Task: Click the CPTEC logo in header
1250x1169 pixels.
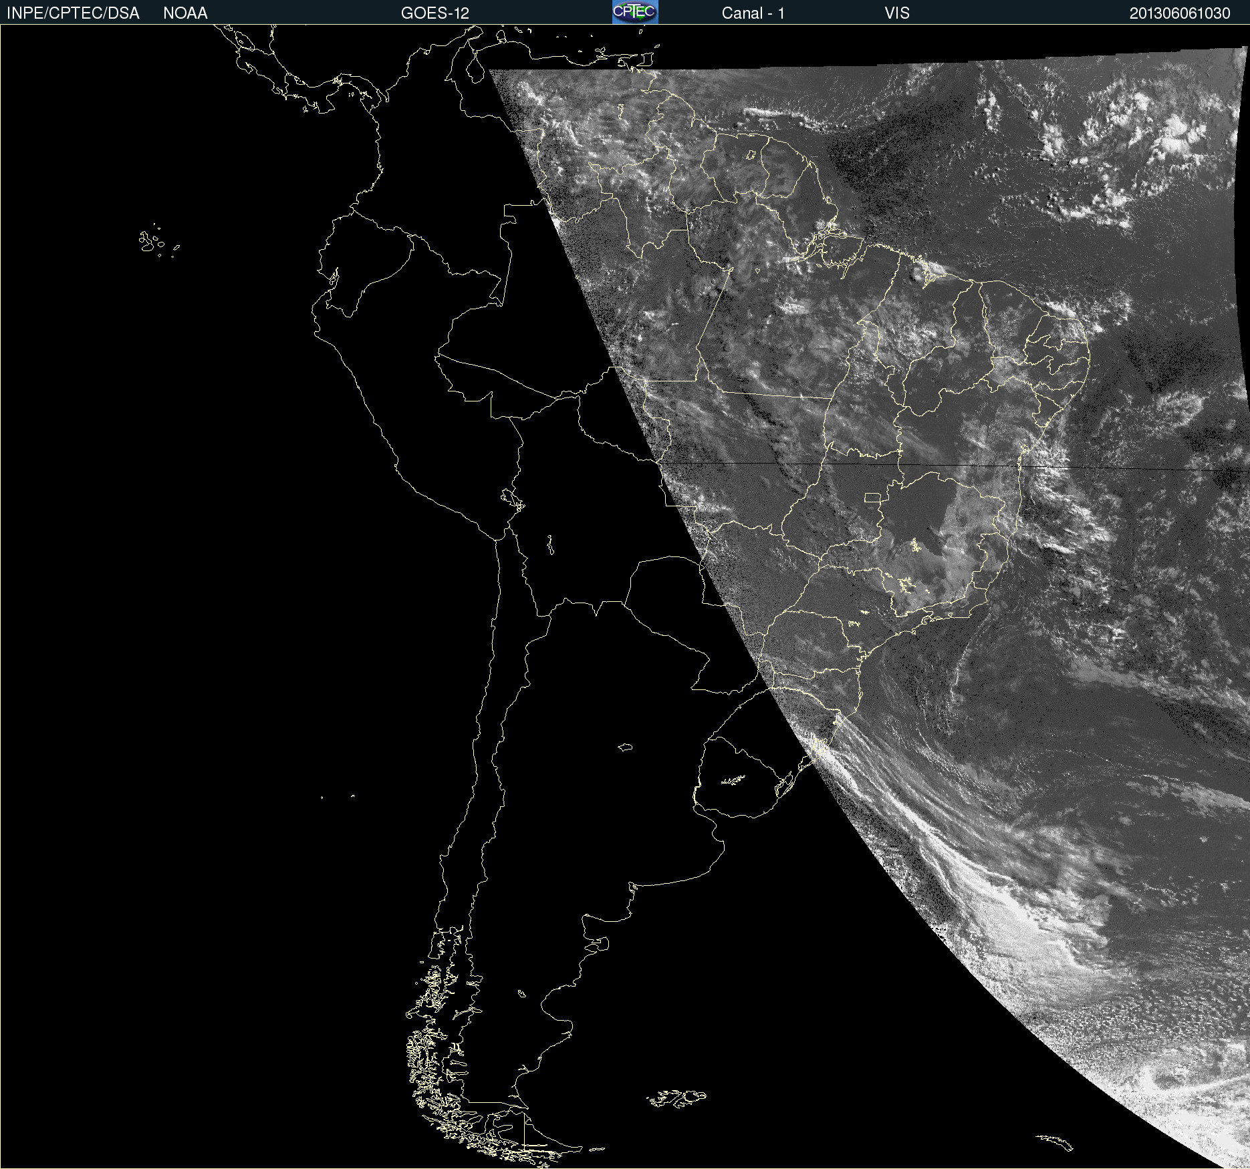Action: pyautogui.click(x=635, y=12)
